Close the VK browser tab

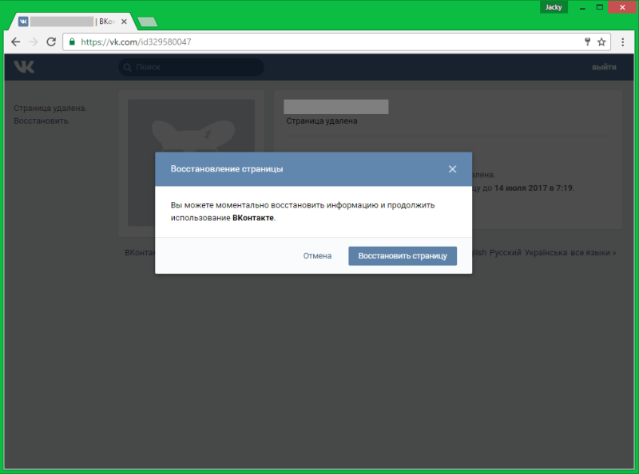(125, 22)
